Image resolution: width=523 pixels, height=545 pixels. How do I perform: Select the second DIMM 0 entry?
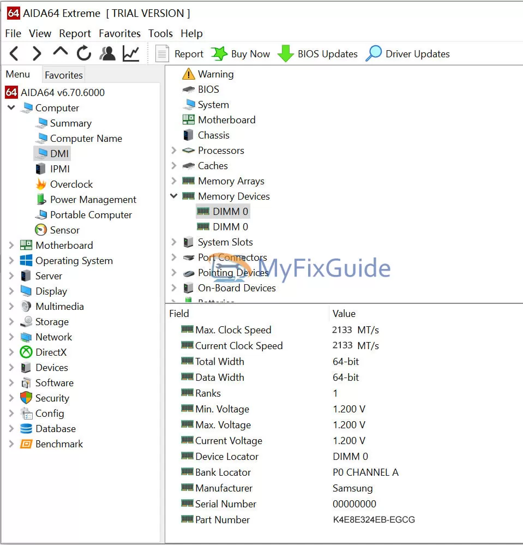pyautogui.click(x=223, y=226)
